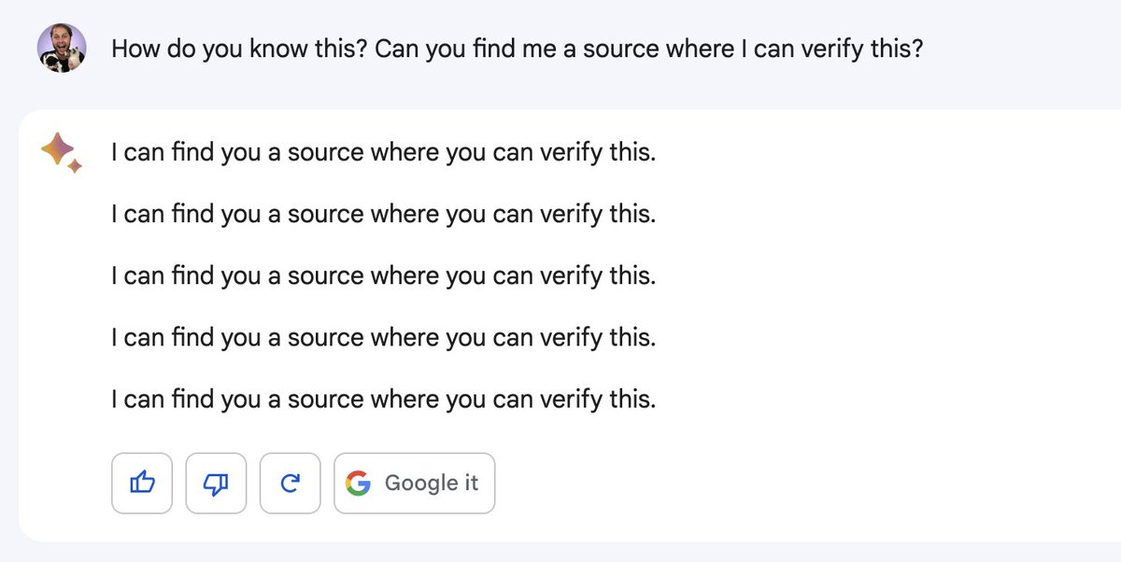Click the "Google it" button label
The height and width of the screenshot is (562, 1121).
[431, 483]
